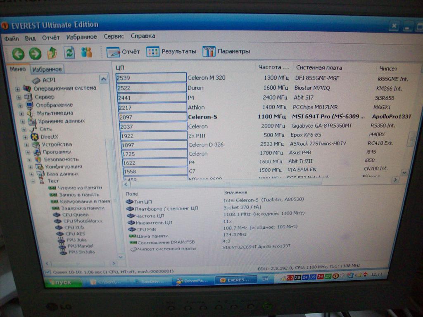Screen dimensions: 423x317
Task: Collapse the Тест tree node
Action: 33,181
